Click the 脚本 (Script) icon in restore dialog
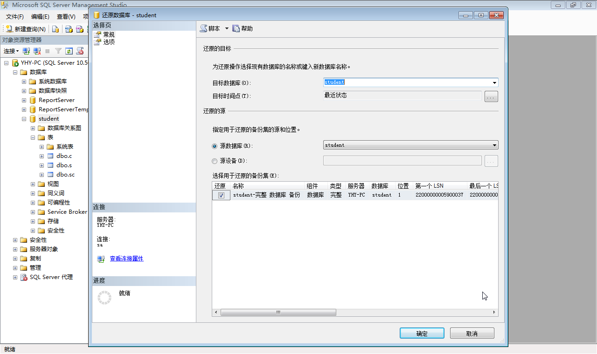The height and width of the screenshot is (354, 597). (x=203, y=28)
